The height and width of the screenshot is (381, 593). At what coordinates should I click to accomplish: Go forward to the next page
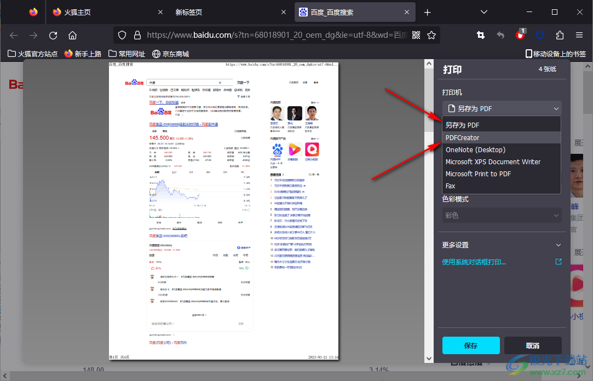coord(33,35)
